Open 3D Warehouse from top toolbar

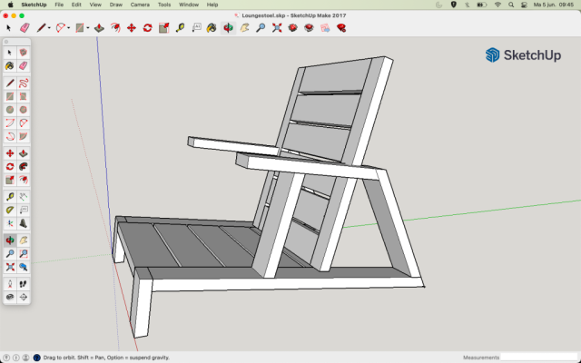pyautogui.click(x=292, y=28)
